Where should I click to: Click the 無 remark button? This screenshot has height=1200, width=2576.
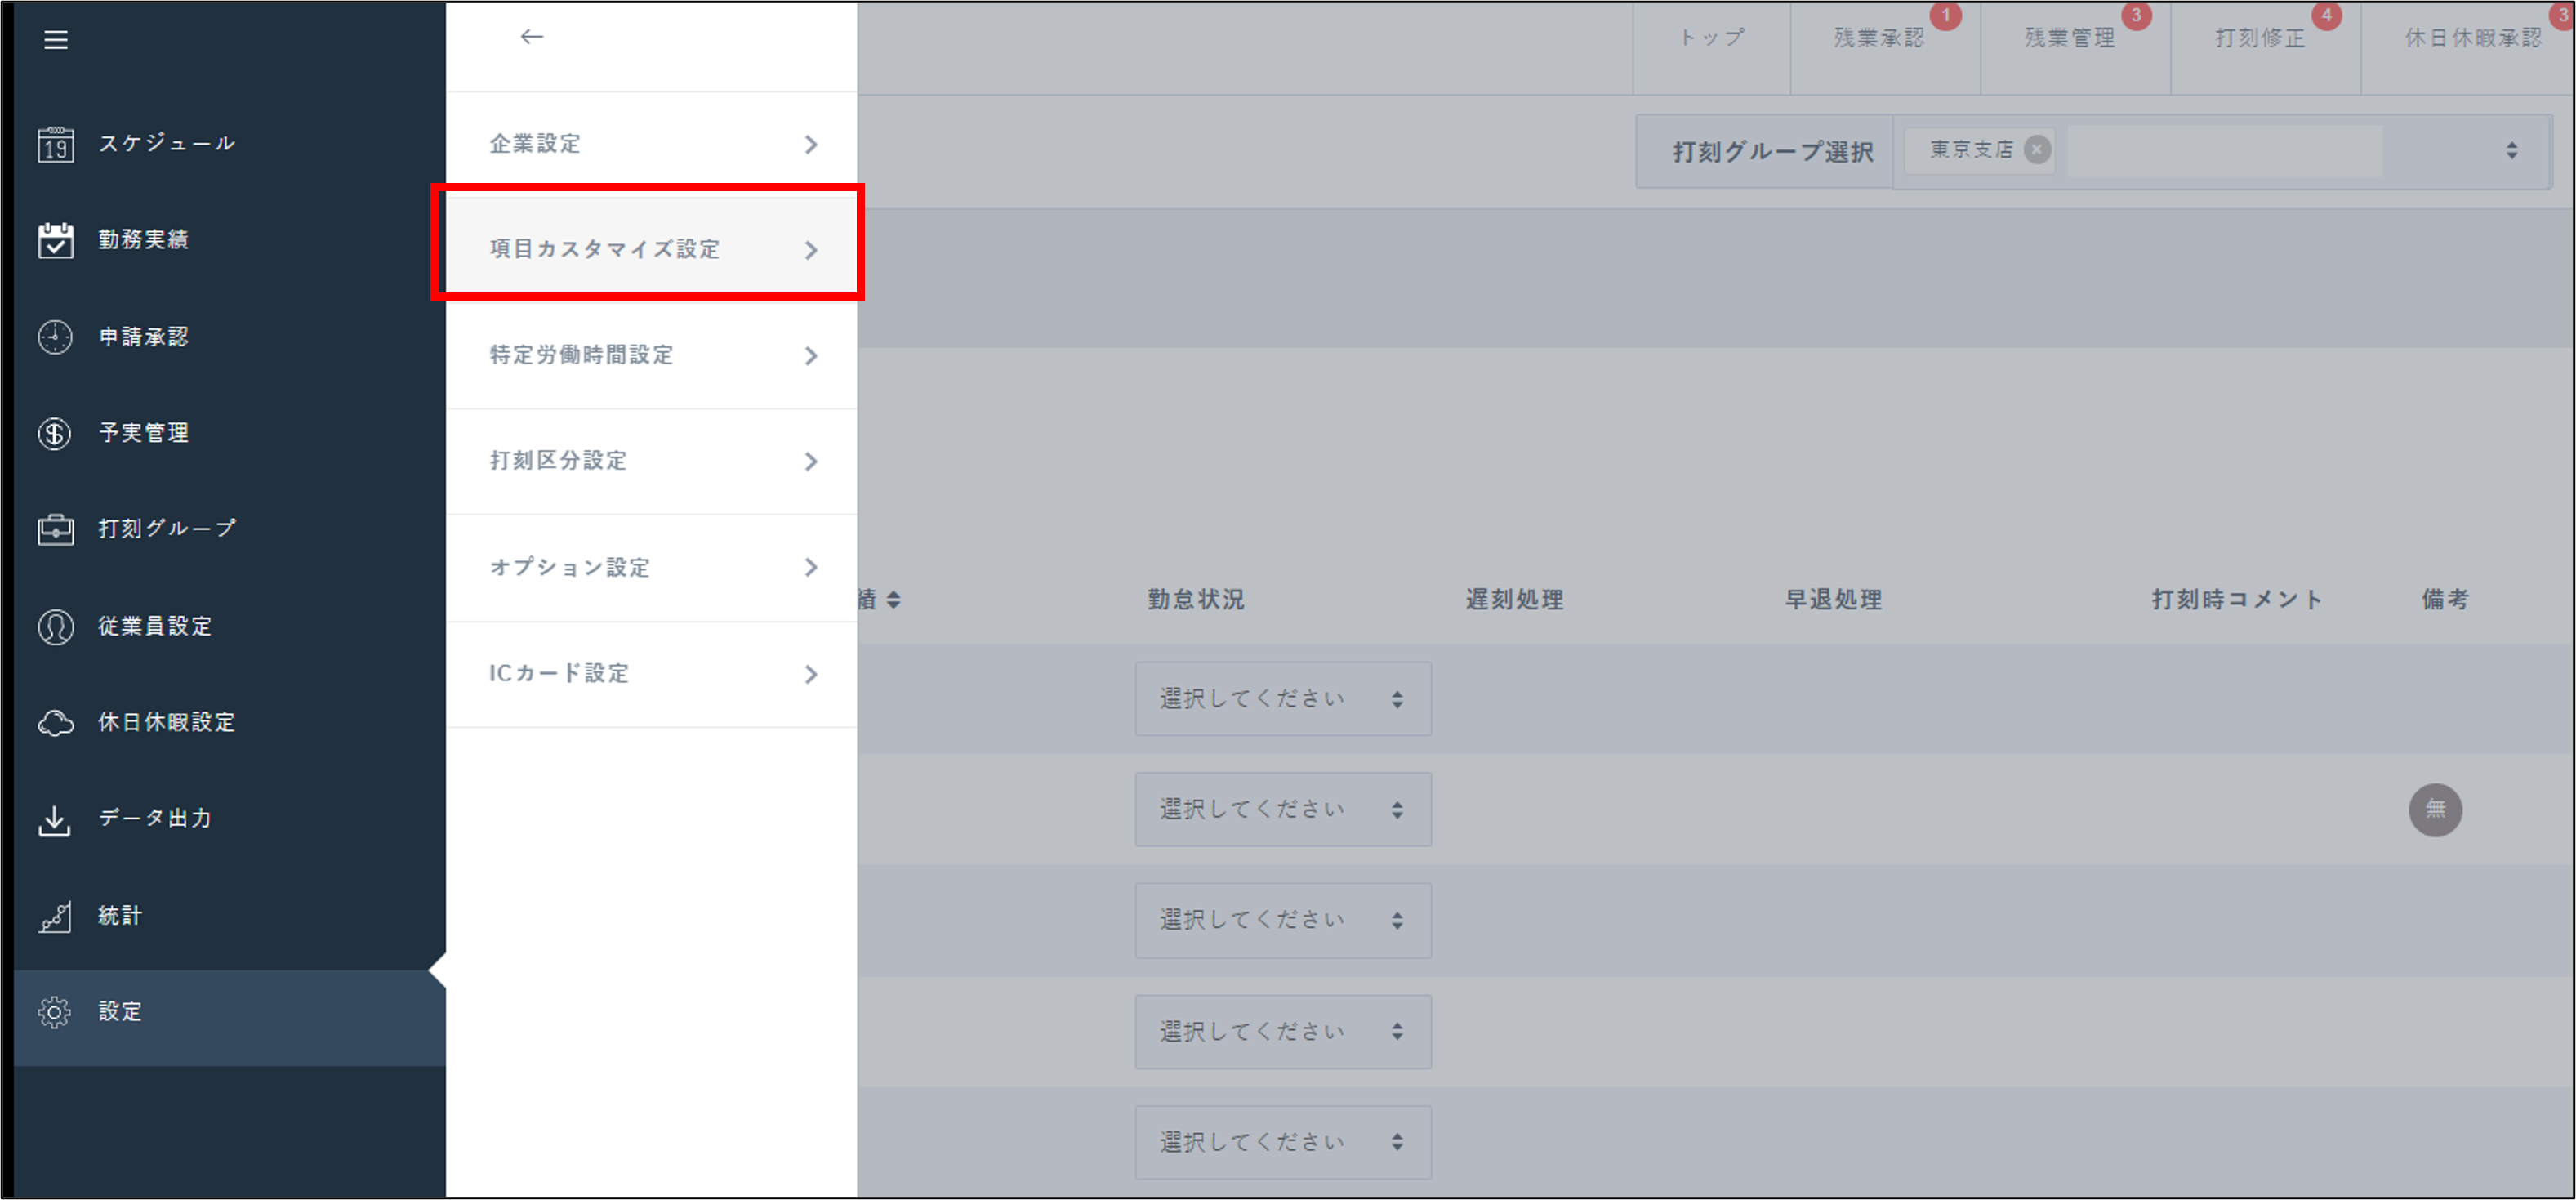2434,809
